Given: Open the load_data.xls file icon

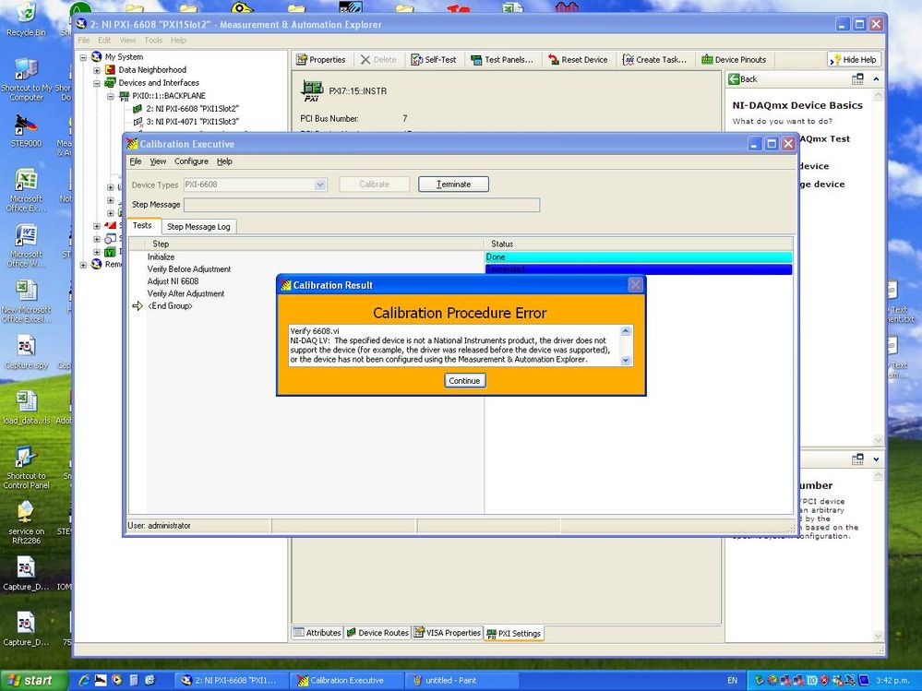Looking at the screenshot, I should tap(26, 407).
